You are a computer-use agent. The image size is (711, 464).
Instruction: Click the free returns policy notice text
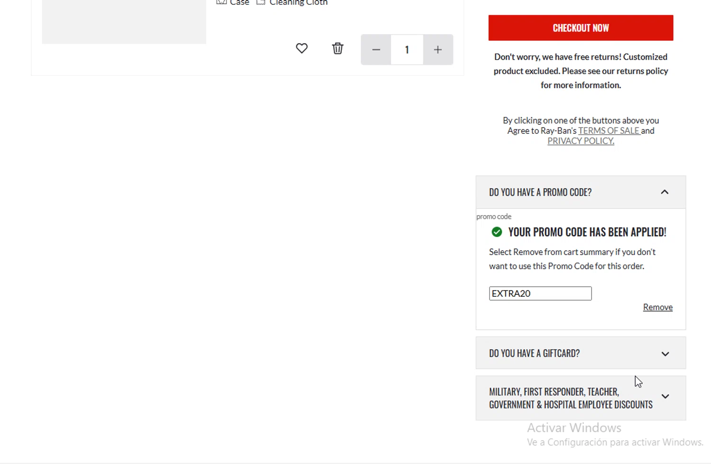pyautogui.click(x=581, y=71)
